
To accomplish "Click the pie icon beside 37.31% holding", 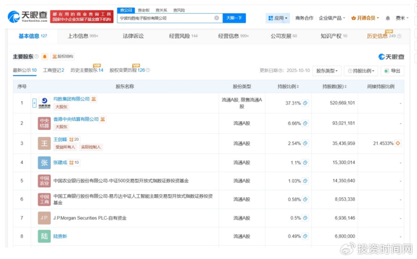I will click(x=305, y=103).
